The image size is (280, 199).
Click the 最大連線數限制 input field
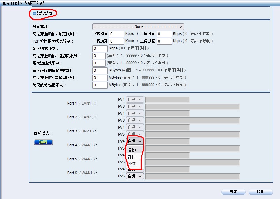(99, 63)
